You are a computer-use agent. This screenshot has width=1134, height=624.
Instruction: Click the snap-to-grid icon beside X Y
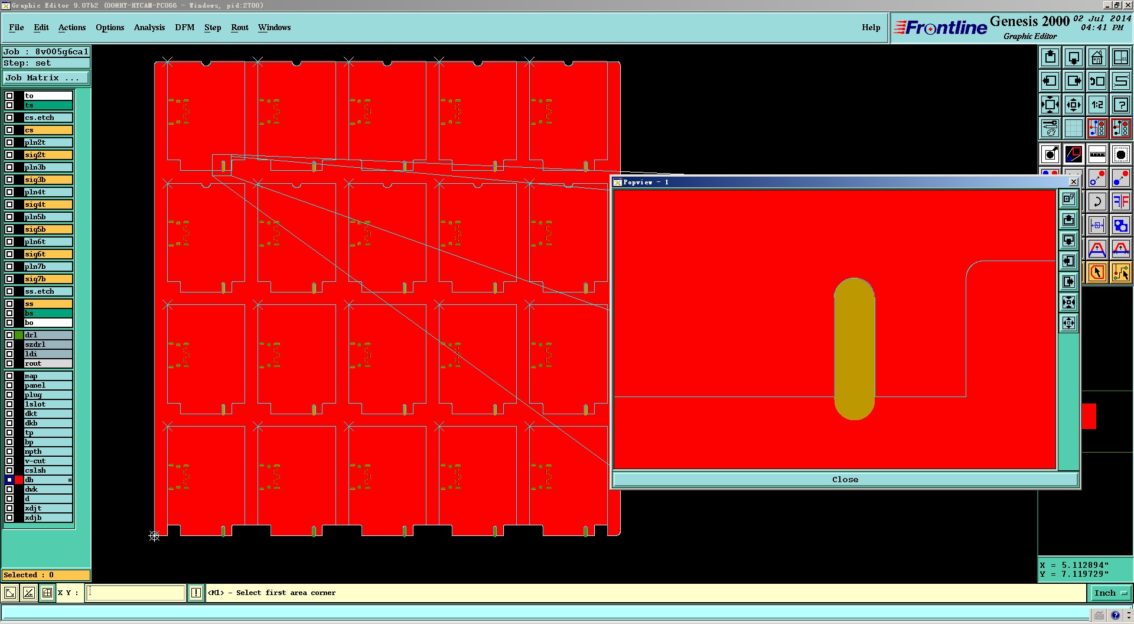pos(47,593)
